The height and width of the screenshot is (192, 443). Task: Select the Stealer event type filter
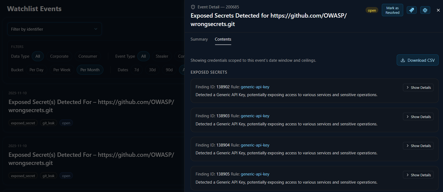click(162, 56)
